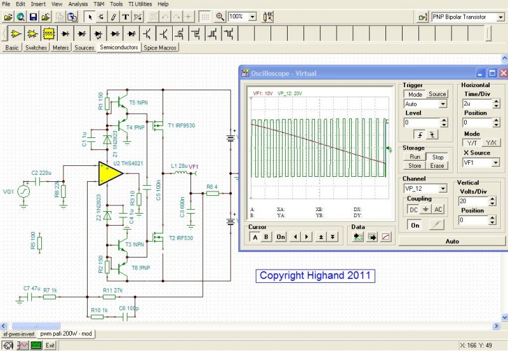Click cursor jump down double-arrow button
Viewport: 508px width, 351px height.
(x=332, y=237)
